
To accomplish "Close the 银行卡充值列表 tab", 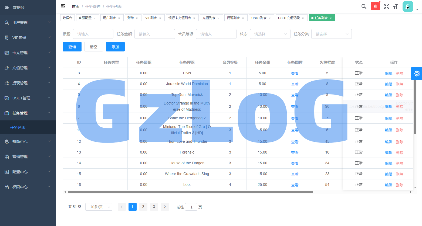I will click(x=194, y=18).
